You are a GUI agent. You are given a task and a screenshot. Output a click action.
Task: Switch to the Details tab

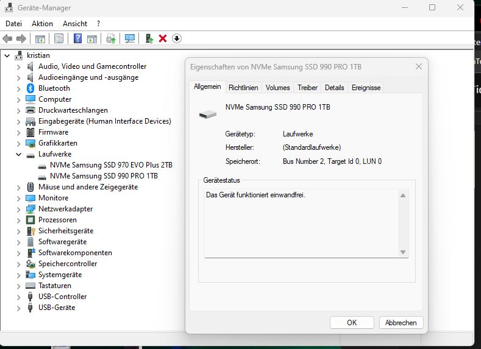tap(334, 88)
